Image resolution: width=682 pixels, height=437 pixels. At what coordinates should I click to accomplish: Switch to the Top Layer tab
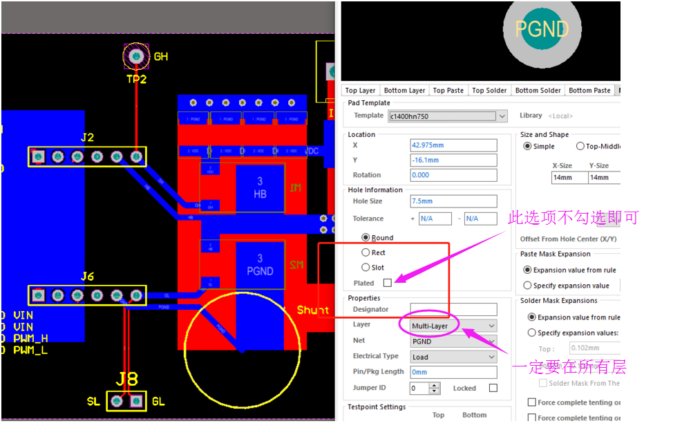click(x=360, y=90)
